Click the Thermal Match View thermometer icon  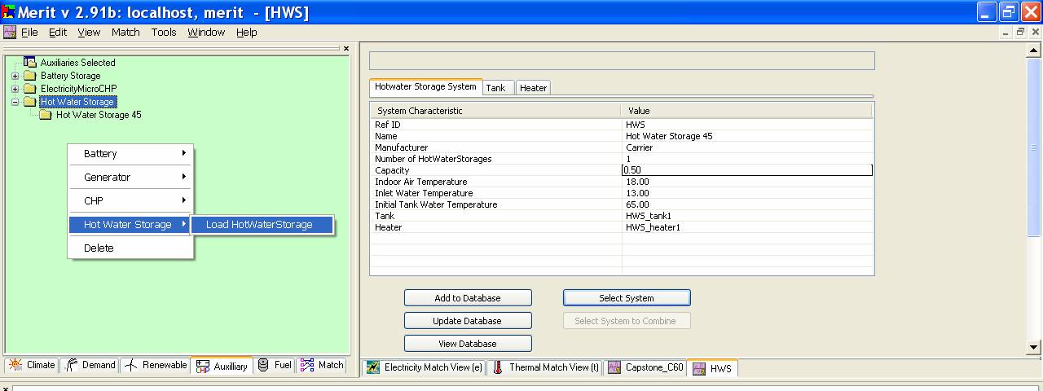(x=498, y=367)
